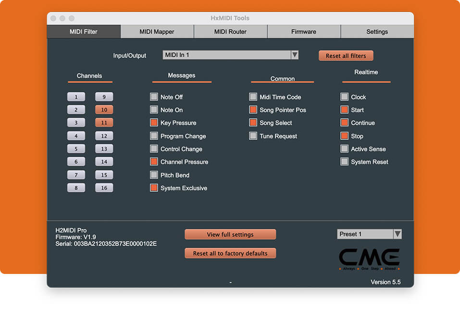
Task: Check the Clock realtime checkbox
Action: click(x=344, y=97)
